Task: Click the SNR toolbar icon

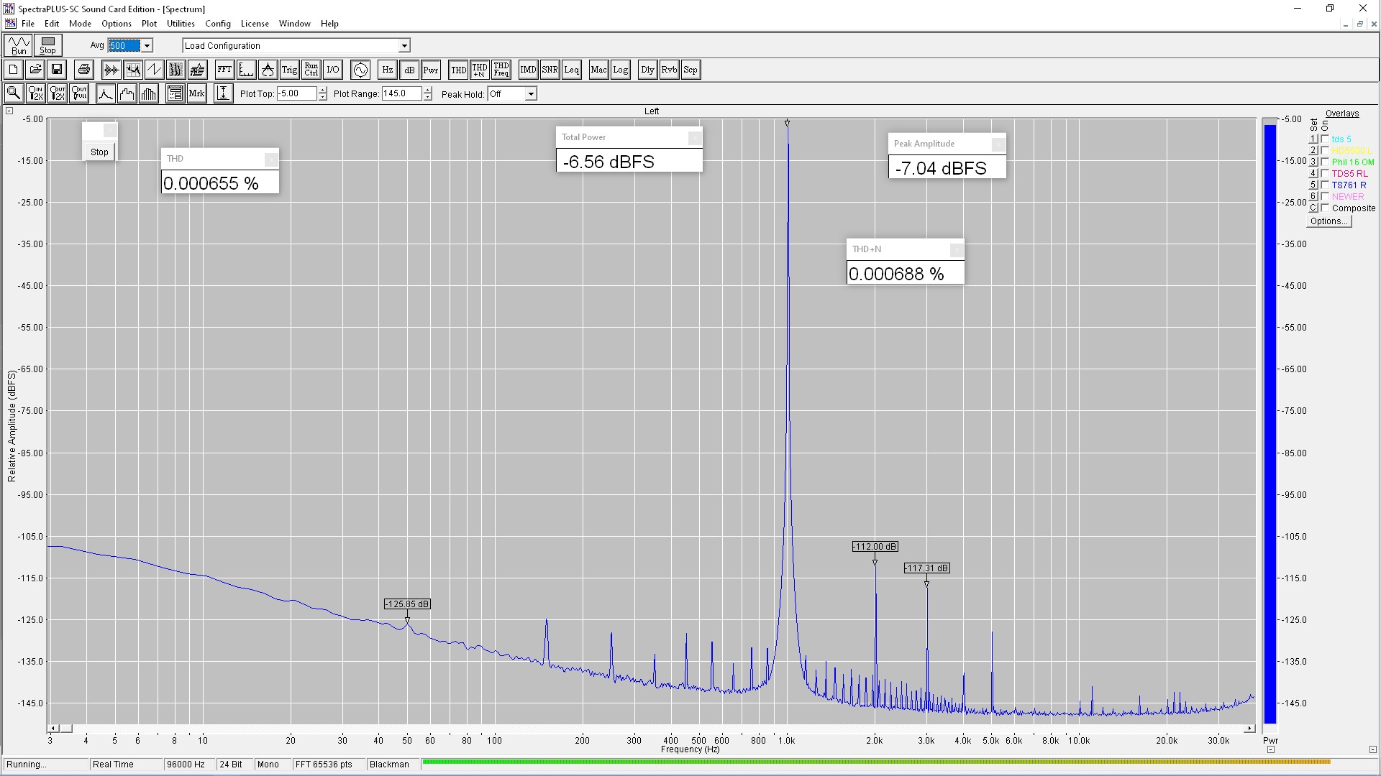Action: tap(550, 70)
